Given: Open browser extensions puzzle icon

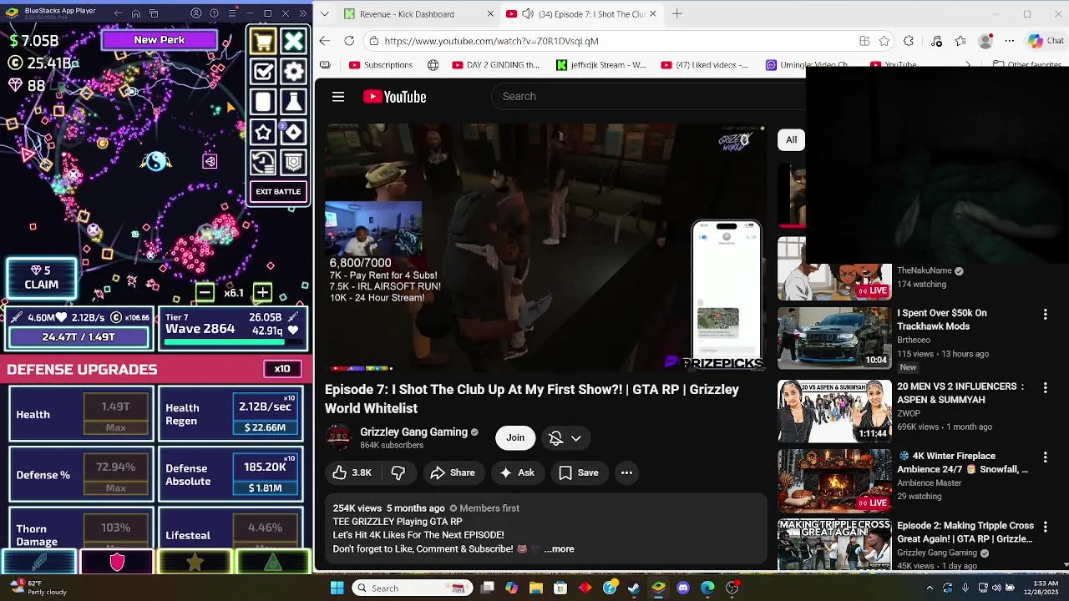Looking at the screenshot, I should coord(909,41).
